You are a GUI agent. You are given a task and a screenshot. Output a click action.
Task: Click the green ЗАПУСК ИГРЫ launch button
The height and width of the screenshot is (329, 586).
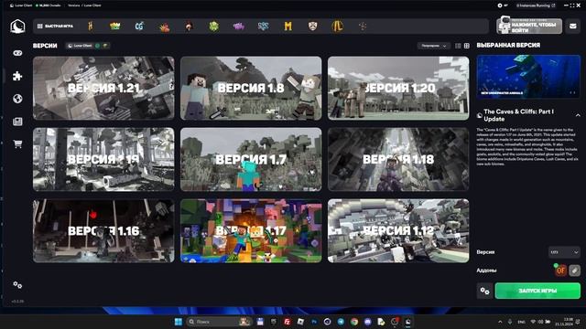(537, 291)
